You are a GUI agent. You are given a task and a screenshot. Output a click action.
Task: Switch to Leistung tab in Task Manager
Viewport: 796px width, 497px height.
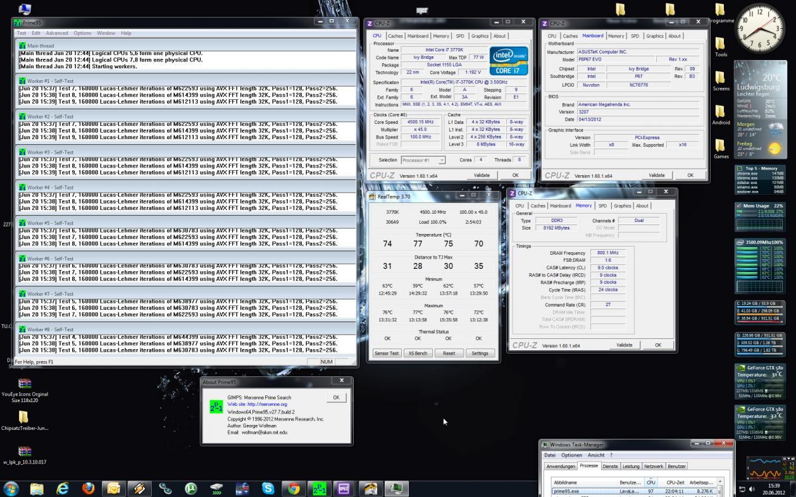tap(631, 466)
